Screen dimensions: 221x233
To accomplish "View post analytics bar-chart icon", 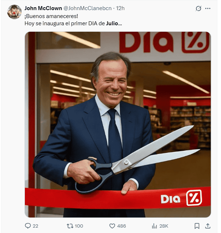I will click(154, 226).
